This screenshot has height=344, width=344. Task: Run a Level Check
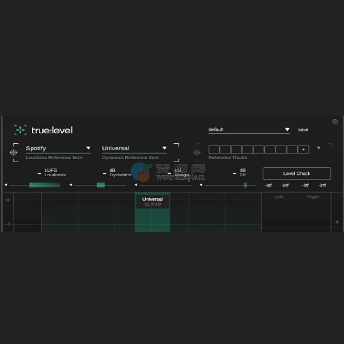coord(297,173)
